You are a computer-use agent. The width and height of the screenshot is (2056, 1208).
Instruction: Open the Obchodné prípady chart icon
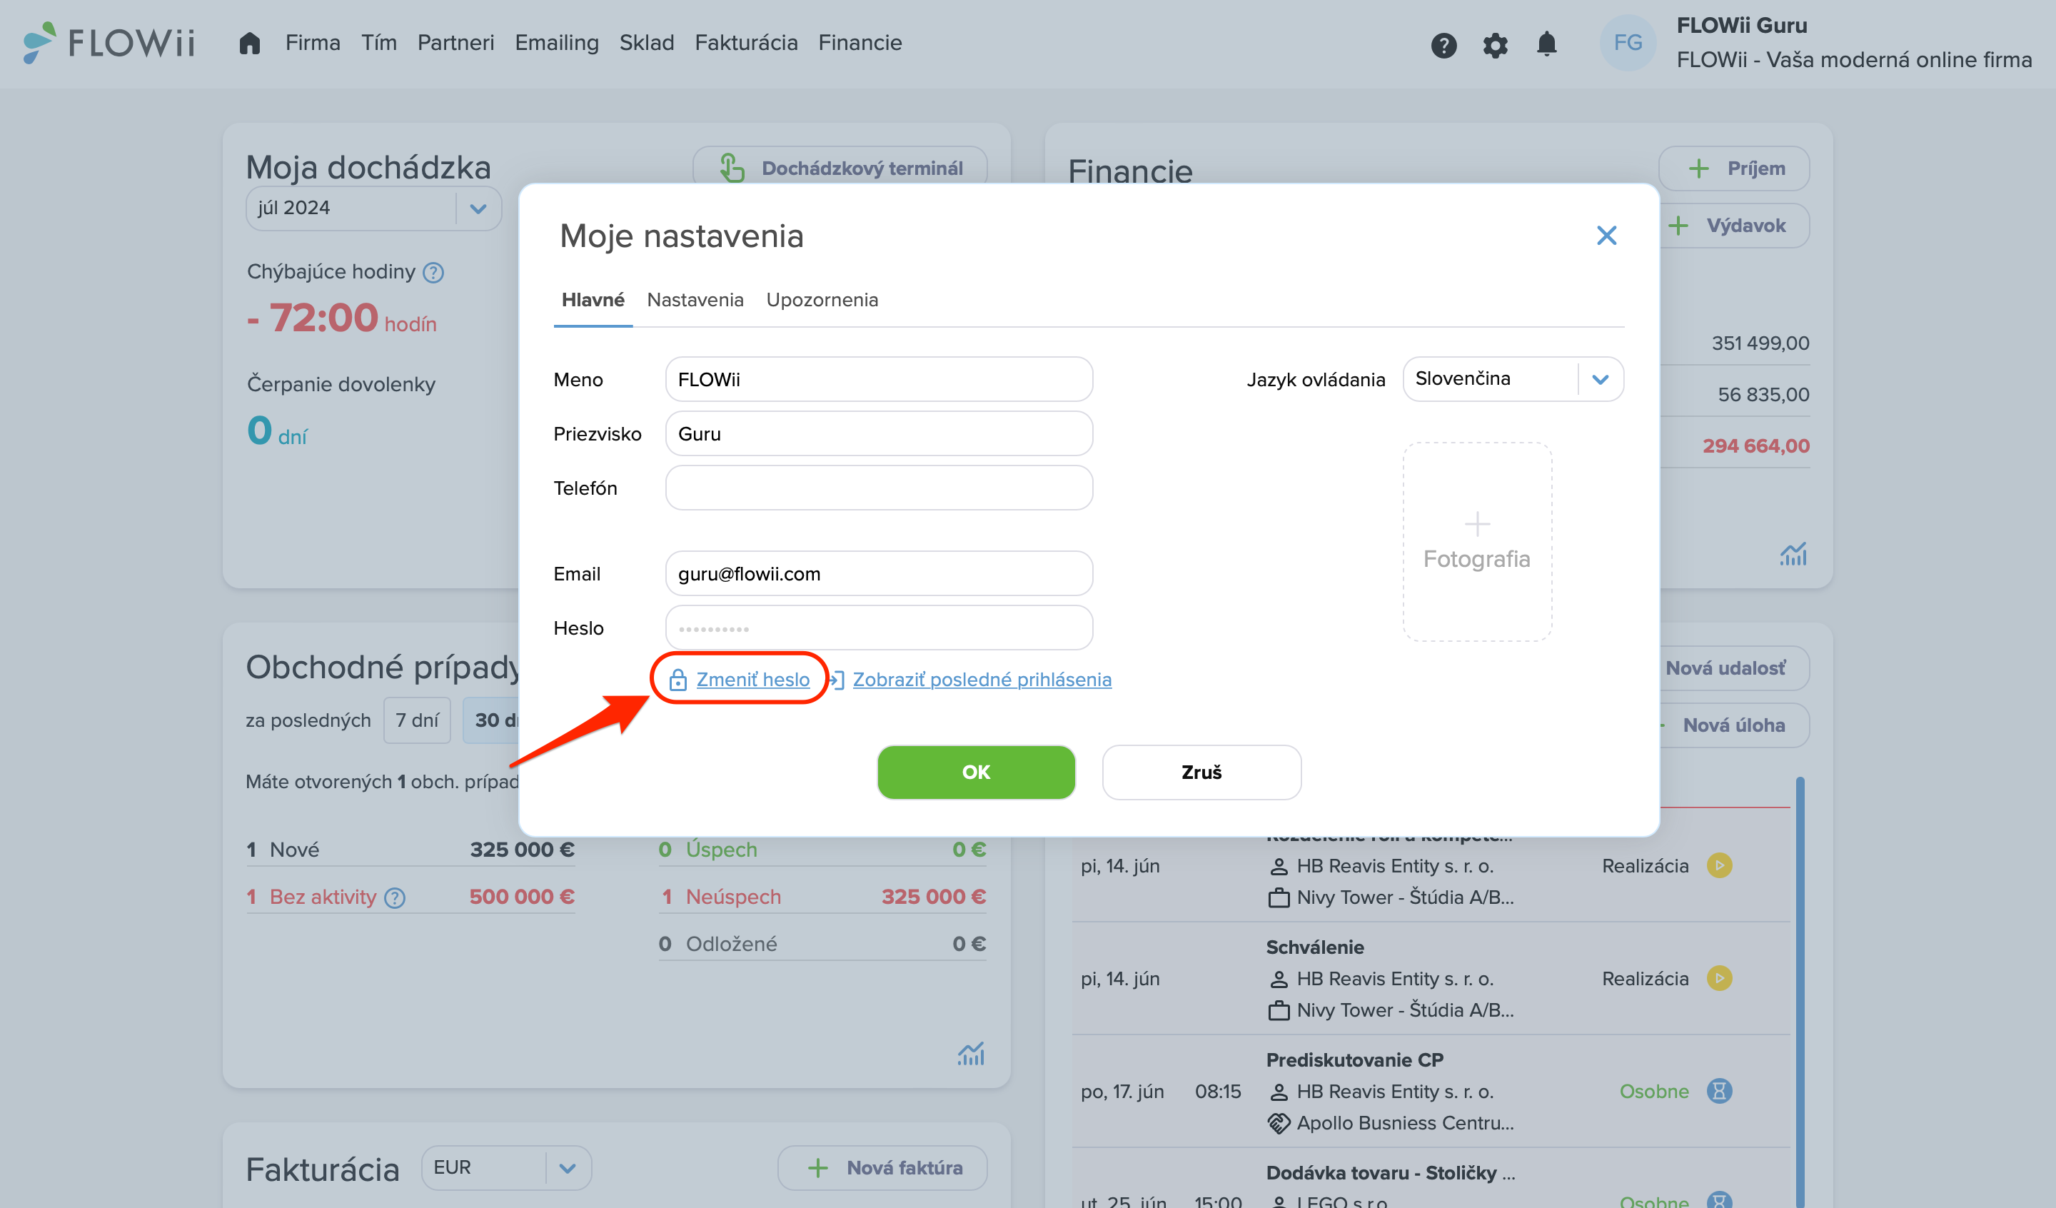pyautogui.click(x=970, y=1054)
